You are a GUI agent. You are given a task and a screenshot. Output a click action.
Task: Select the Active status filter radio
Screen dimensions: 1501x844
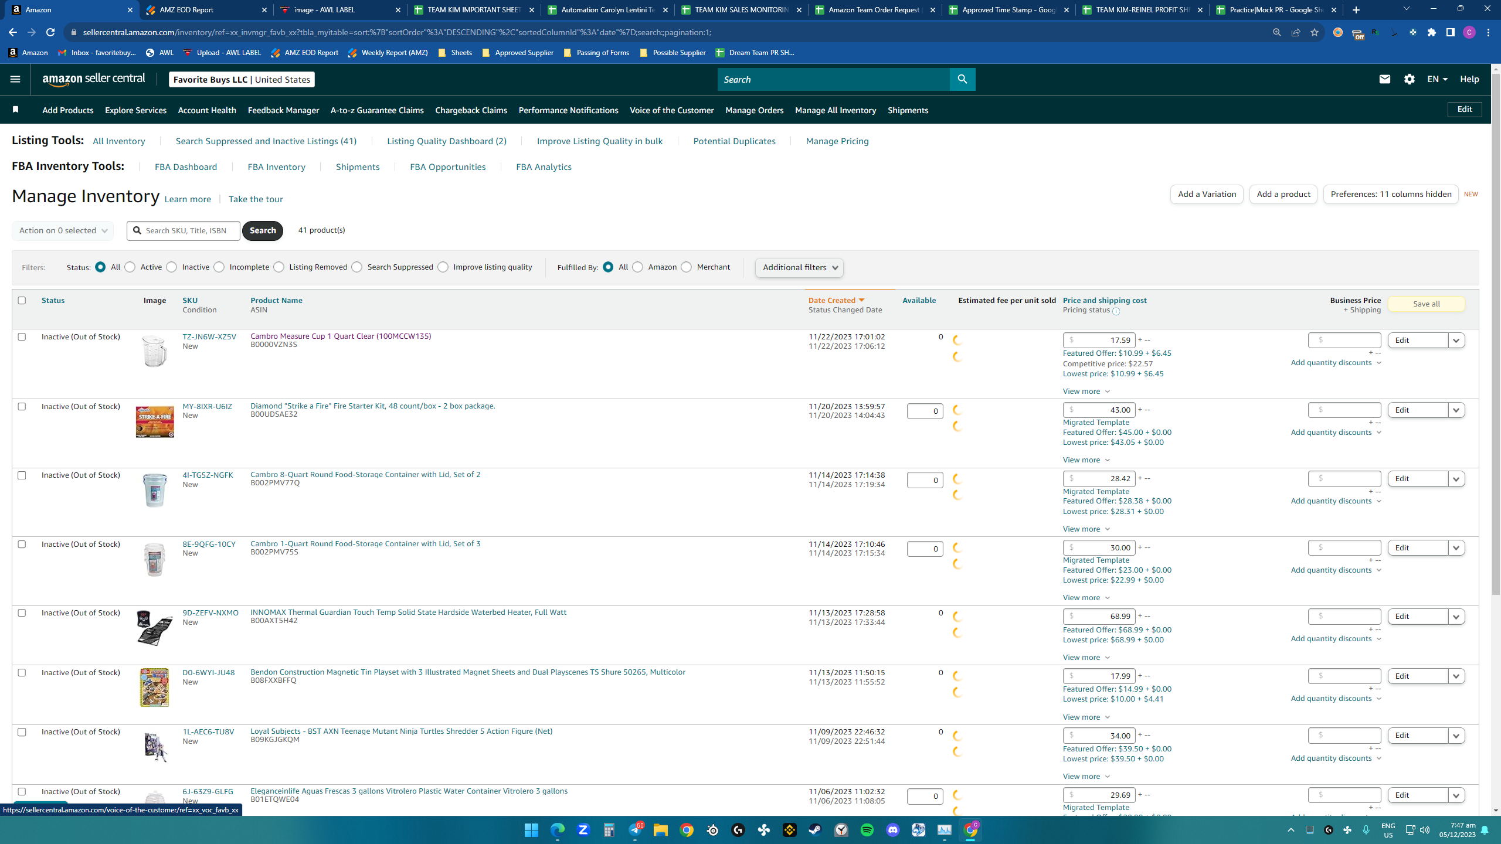130,267
